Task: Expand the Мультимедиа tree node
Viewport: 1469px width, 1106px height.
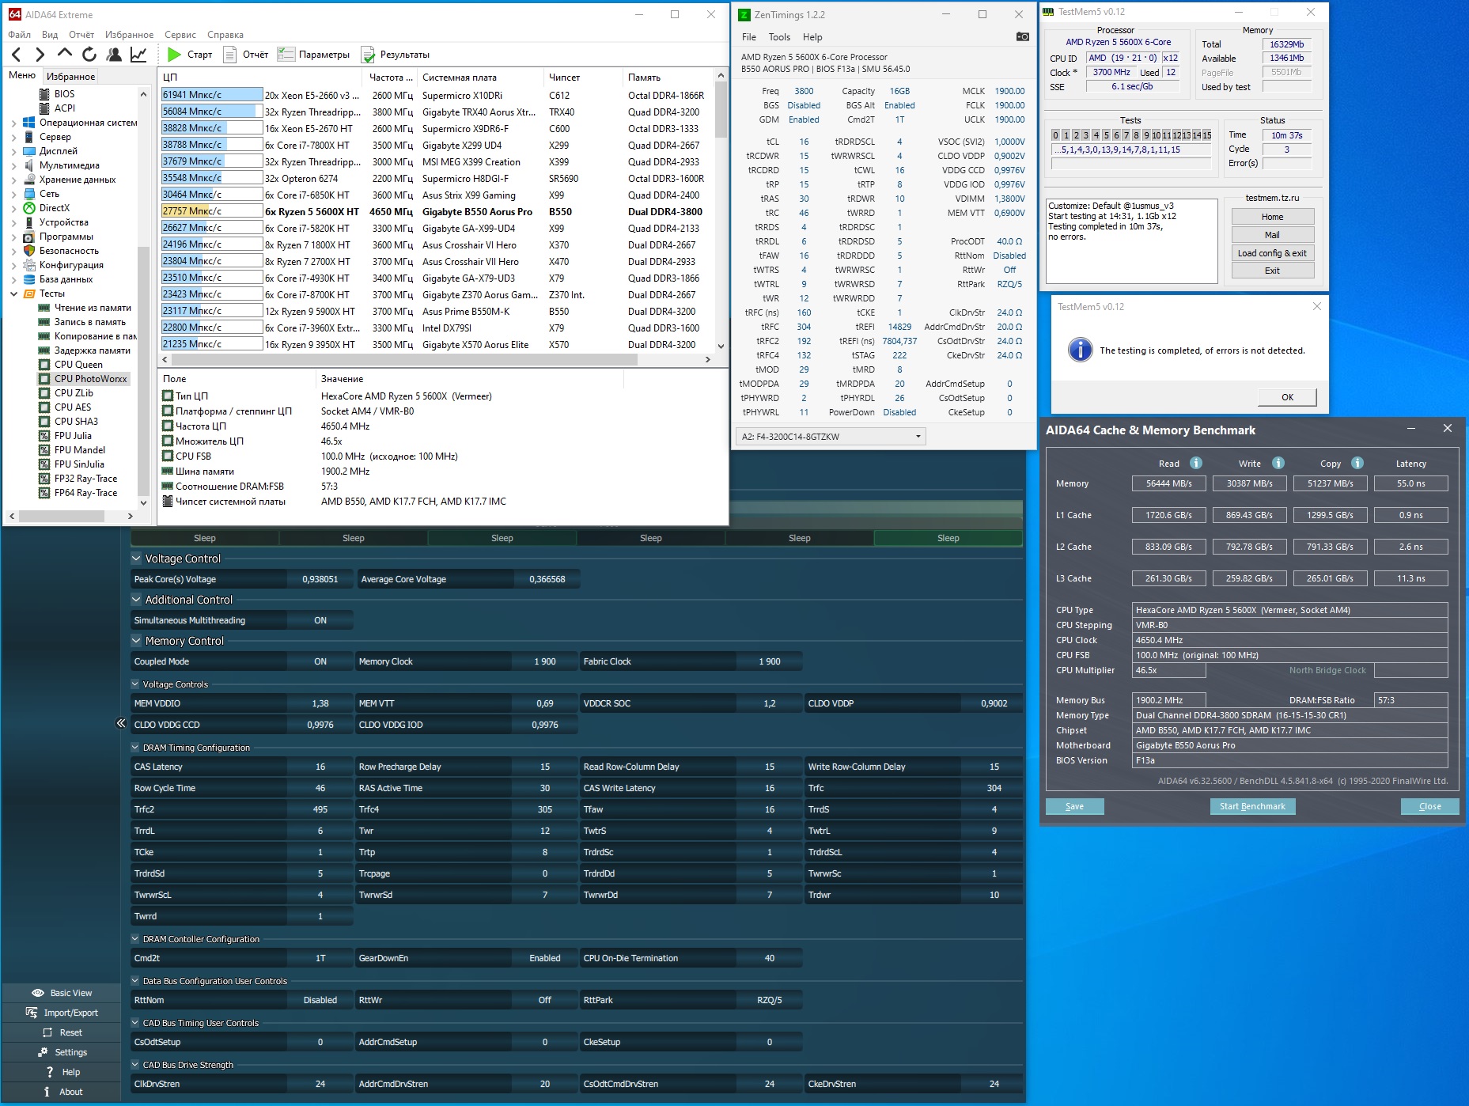Action: click(13, 165)
